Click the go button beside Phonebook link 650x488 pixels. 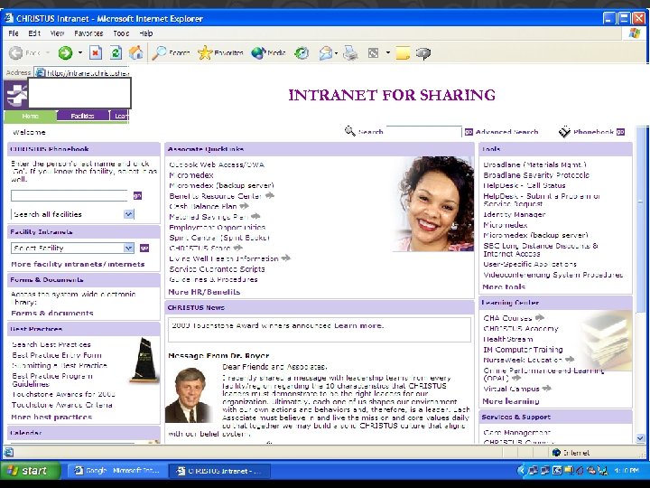pyautogui.click(x=620, y=132)
